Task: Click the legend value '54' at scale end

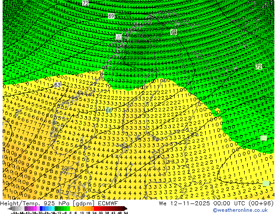Action: (x=126, y=213)
